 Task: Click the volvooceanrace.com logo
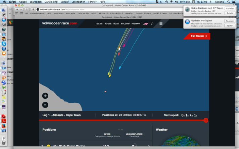pyautogui.click(x=60, y=23)
